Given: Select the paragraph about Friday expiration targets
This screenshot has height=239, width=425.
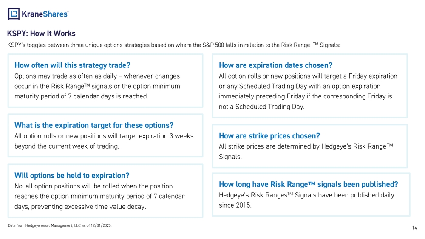Looking at the screenshot, I should tap(308, 91).
